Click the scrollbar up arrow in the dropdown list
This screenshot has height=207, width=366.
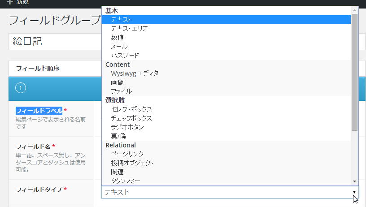(x=354, y=10)
